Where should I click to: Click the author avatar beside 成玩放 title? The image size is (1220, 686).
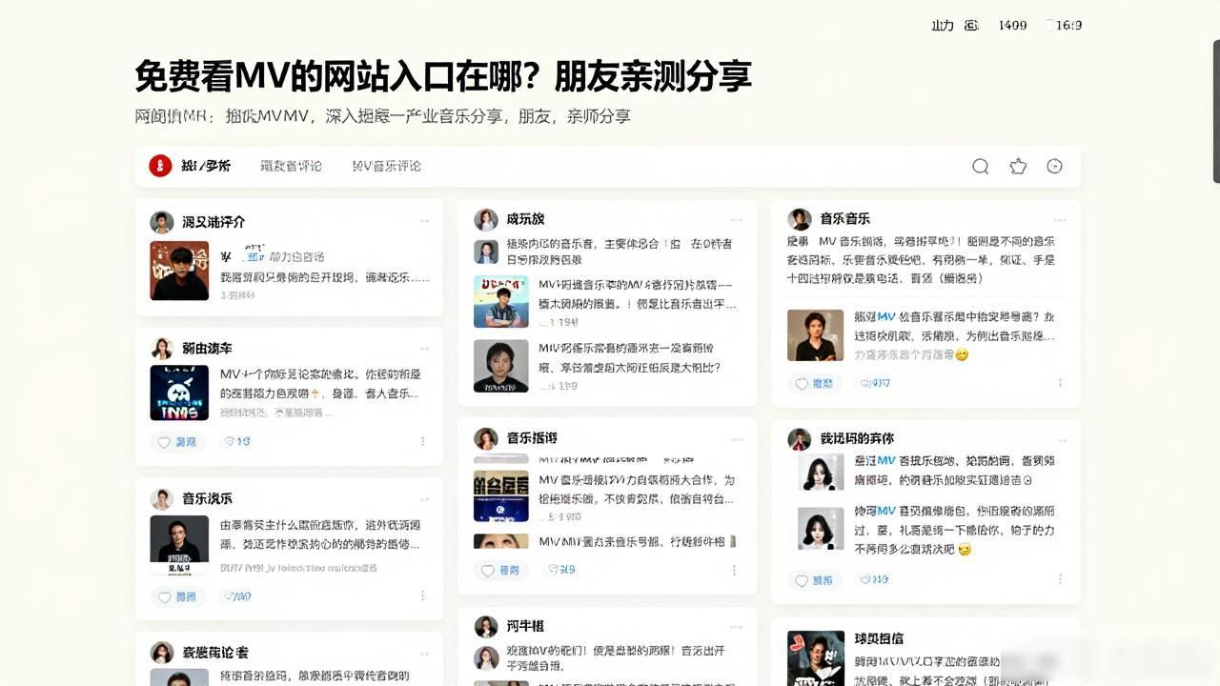[486, 219]
